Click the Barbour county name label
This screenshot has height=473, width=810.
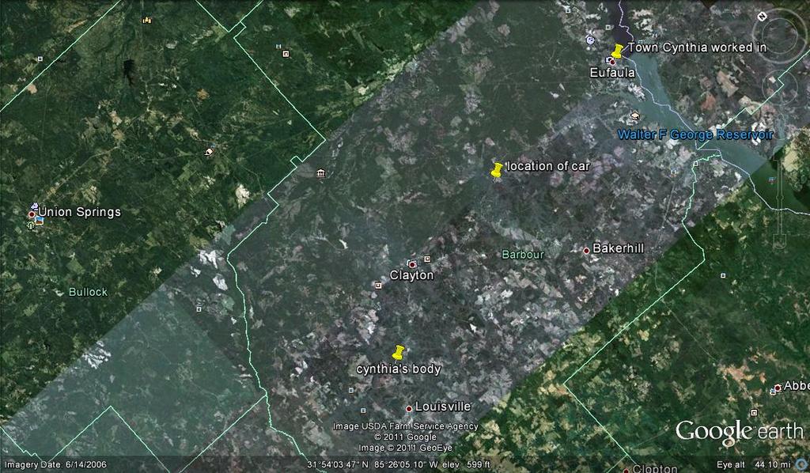click(523, 255)
